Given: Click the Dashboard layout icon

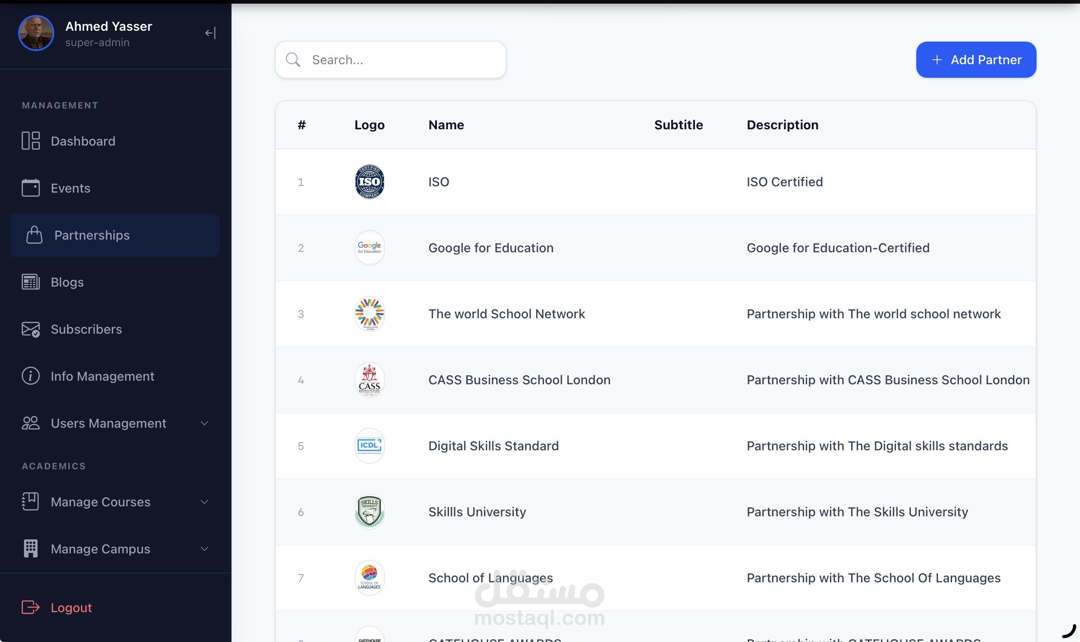Looking at the screenshot, I should click(31, 141).
